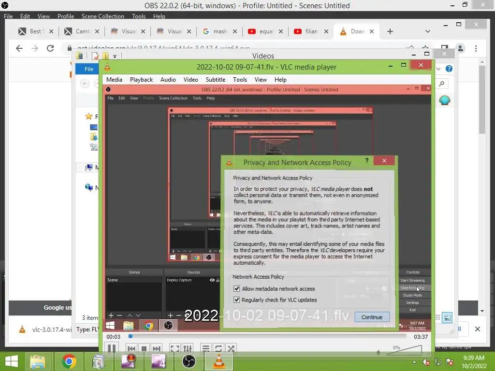Screen dimensions: 495x371
Task: Go back in Chrome browser
Action: click(19, 48)
